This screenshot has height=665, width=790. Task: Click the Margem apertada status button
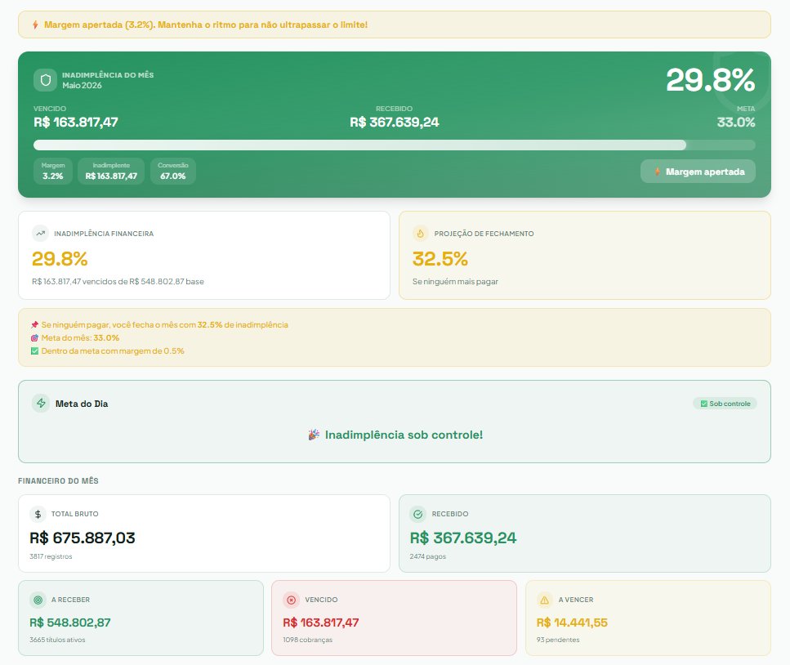click(x=698, y=172)
